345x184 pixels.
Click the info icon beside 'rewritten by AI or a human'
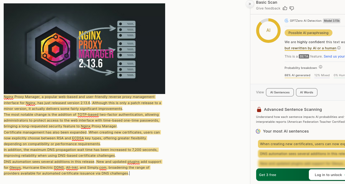(x=339, y=48)
